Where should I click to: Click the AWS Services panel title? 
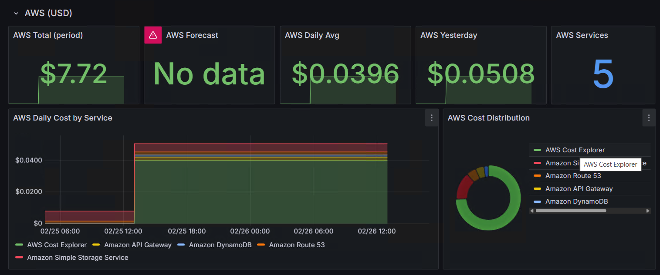(582, 35)
